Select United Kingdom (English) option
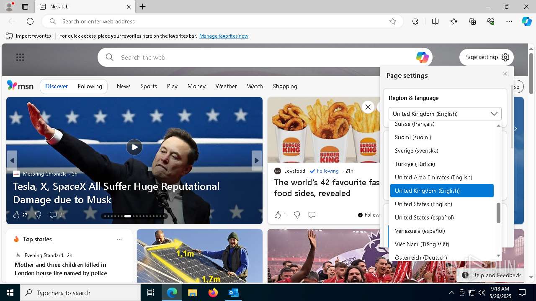The image size is (536, 301). pyautogui.click(x=442, y=191)
